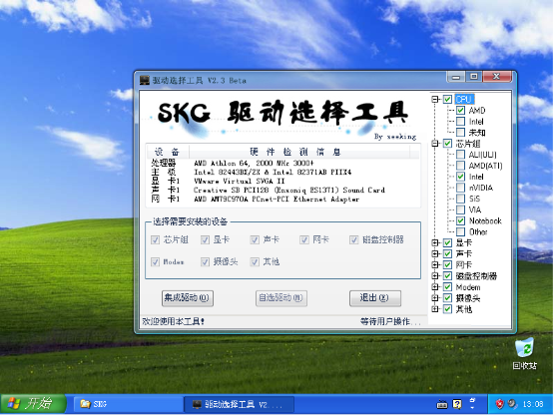Check the 未知 checkbox under CPU

pyautogui.click(x=460, y=133)
